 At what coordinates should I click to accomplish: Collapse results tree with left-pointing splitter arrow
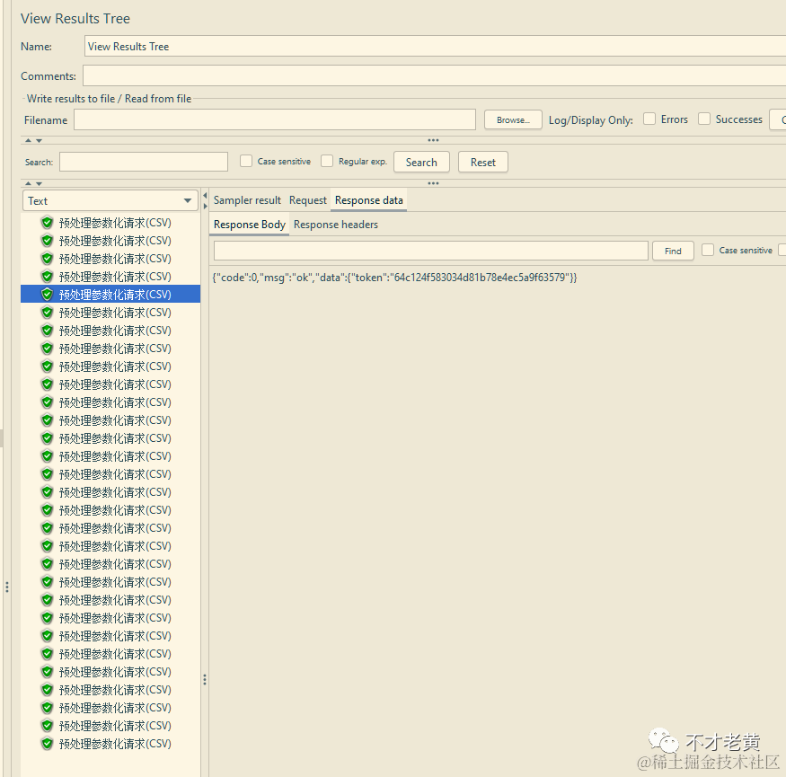(205, 196)
